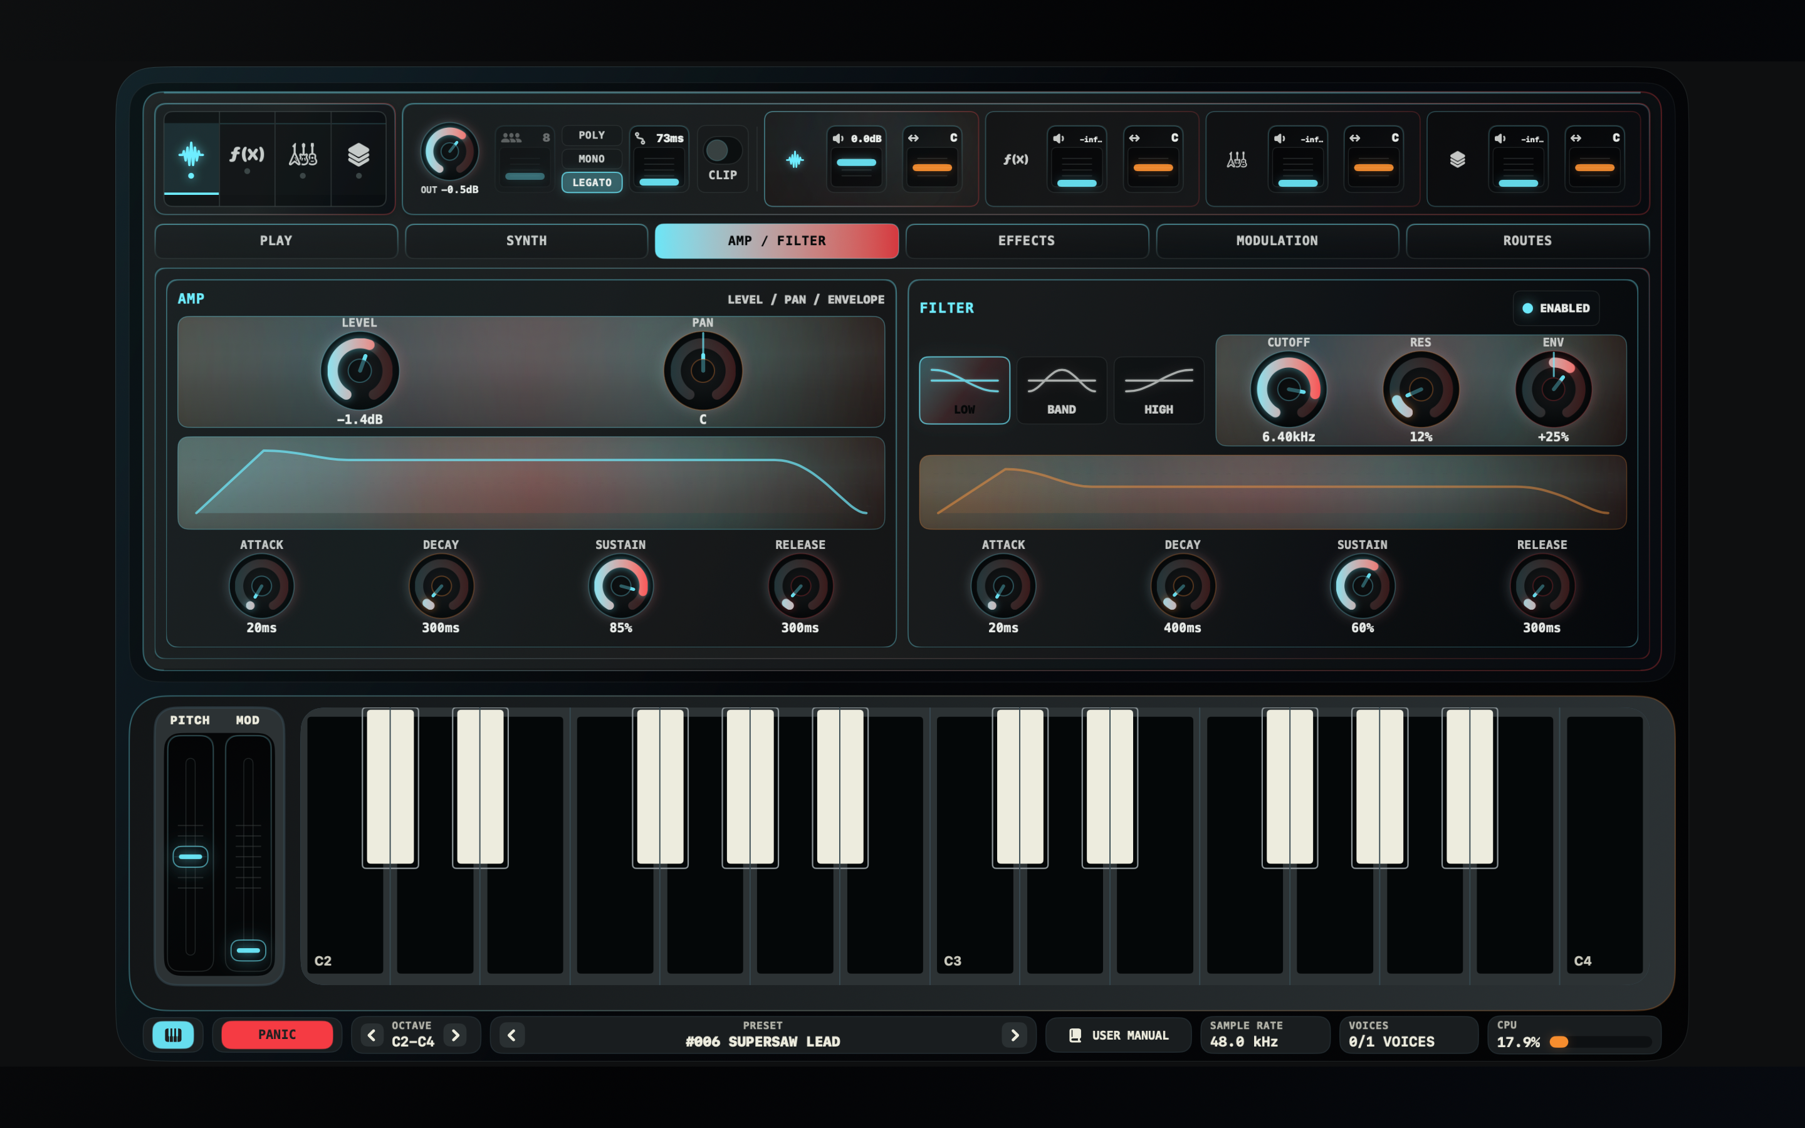
Task: Open the AMP / FILTER tab
Action: [777, 241]
